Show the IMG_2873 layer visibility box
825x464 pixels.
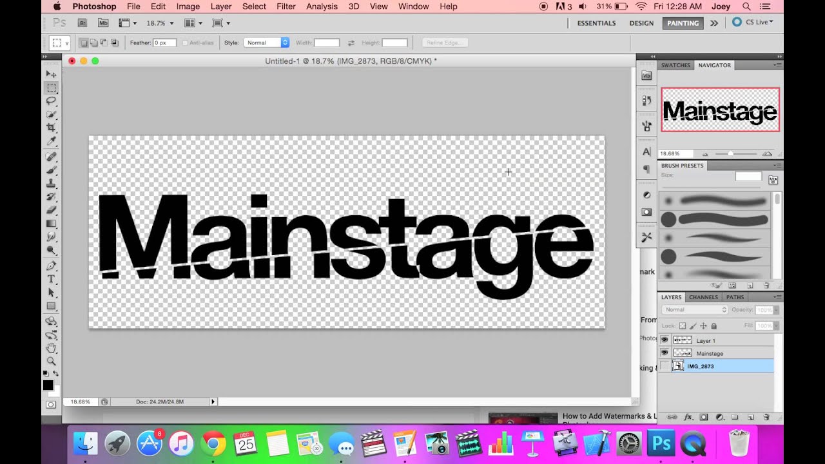tap(665, 366)
